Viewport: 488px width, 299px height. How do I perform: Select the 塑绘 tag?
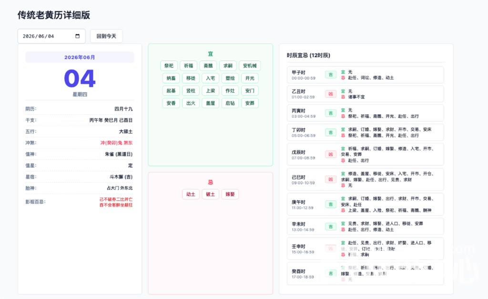point(230,78)
